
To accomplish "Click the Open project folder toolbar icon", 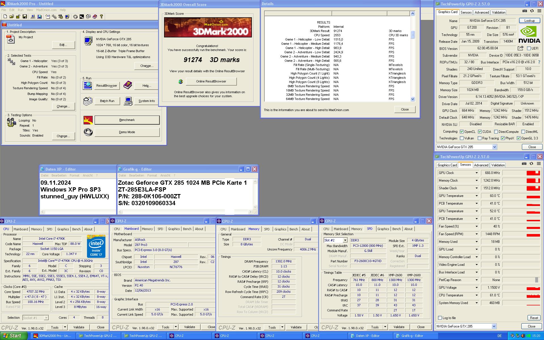I will pyautogui.click(x=12, y=17).
